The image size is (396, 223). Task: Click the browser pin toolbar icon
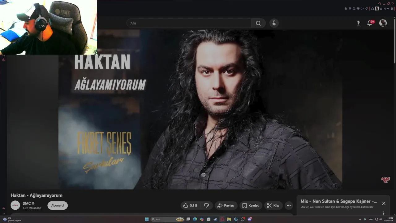(350, 9)
